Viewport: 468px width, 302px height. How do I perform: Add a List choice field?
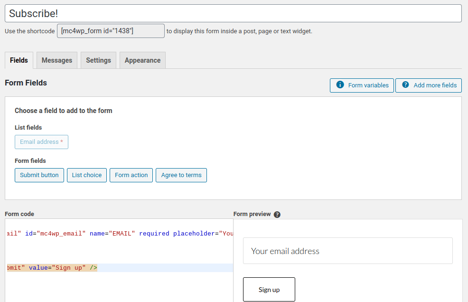87,175
